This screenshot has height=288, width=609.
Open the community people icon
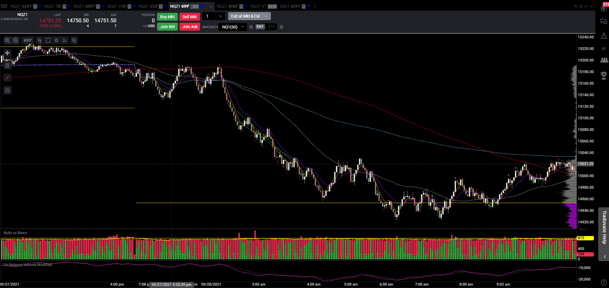[x=604, y=60]
